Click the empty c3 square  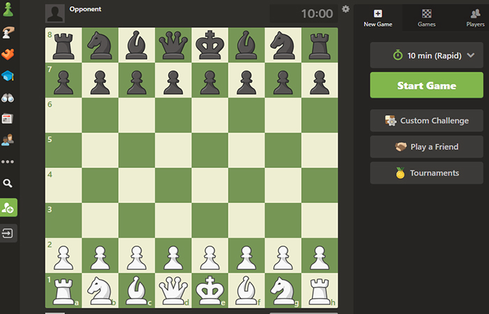click(137, 220)
